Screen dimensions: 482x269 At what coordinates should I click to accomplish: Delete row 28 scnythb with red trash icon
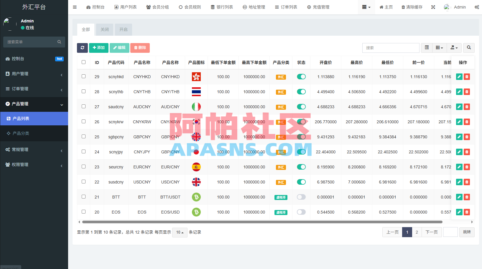coord(467,92)
